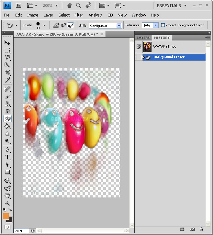Select the Horizontal Type tool
The image size is (213, 235).
pyautogui.click(x=7, y=157)
